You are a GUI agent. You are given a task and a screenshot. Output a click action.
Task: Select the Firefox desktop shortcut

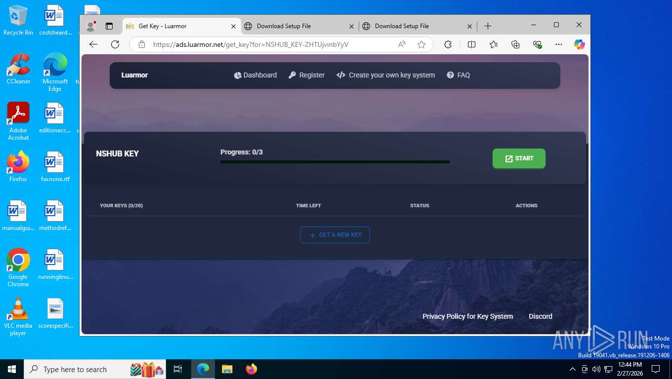click(x=18, y=166)
